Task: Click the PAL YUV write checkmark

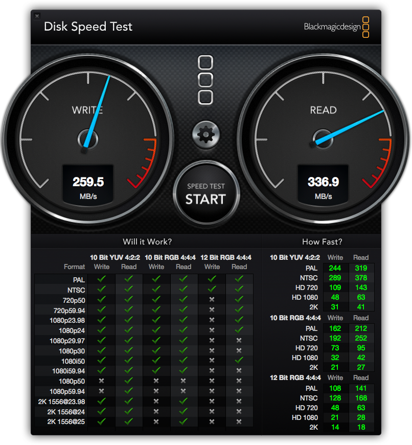Action: coord(102,279)
